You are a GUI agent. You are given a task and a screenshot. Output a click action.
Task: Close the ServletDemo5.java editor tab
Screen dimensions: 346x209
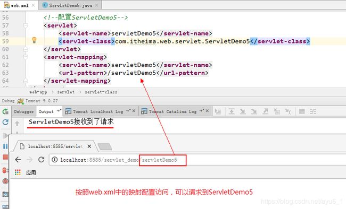point(97,5)
